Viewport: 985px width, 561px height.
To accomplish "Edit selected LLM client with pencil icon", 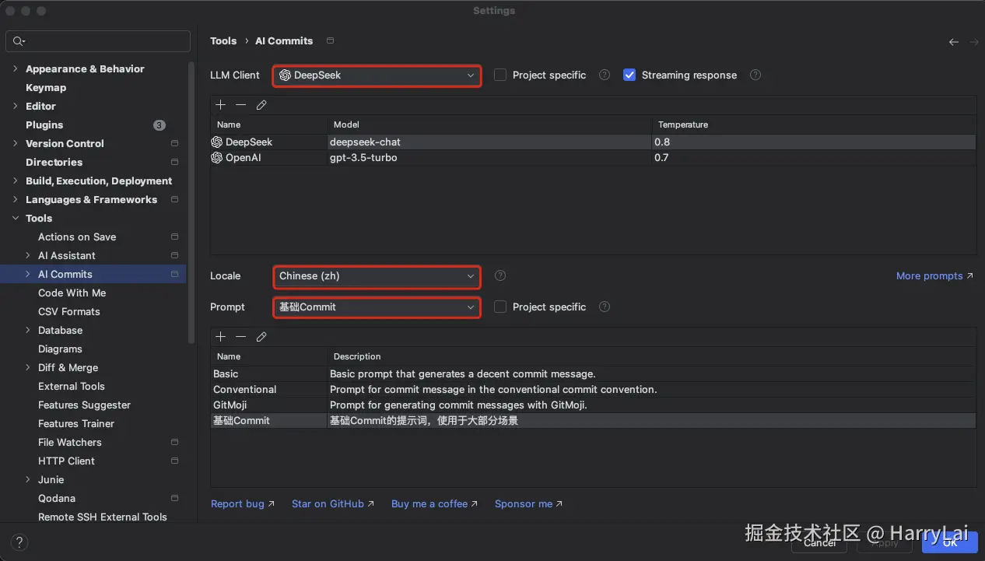I will pyautogui.click(x=261, y=105).
